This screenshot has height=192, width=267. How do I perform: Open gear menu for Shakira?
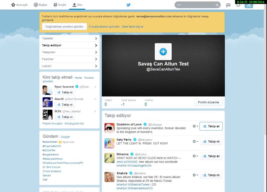pos(195,175)
